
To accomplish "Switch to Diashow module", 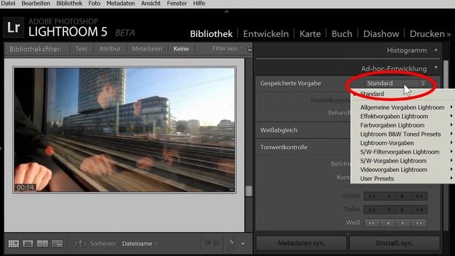I will point(381,34).
